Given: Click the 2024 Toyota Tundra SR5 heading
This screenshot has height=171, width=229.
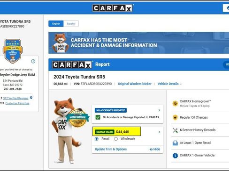Looking at the screenshot, I should [x=79, y=77].
